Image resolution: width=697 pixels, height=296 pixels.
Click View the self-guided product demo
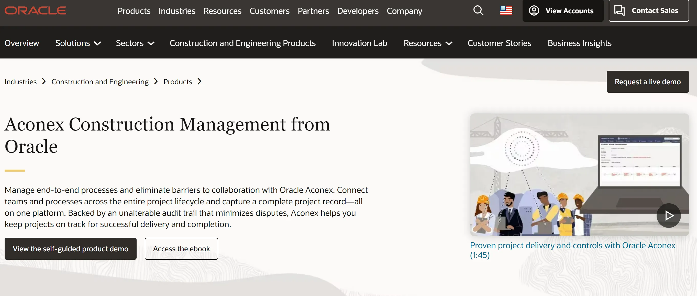70,248
